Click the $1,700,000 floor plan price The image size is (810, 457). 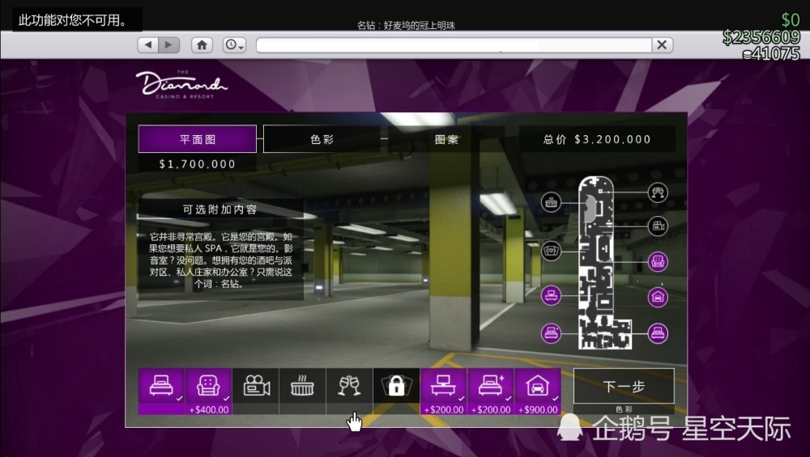click(x=198, y=164)
